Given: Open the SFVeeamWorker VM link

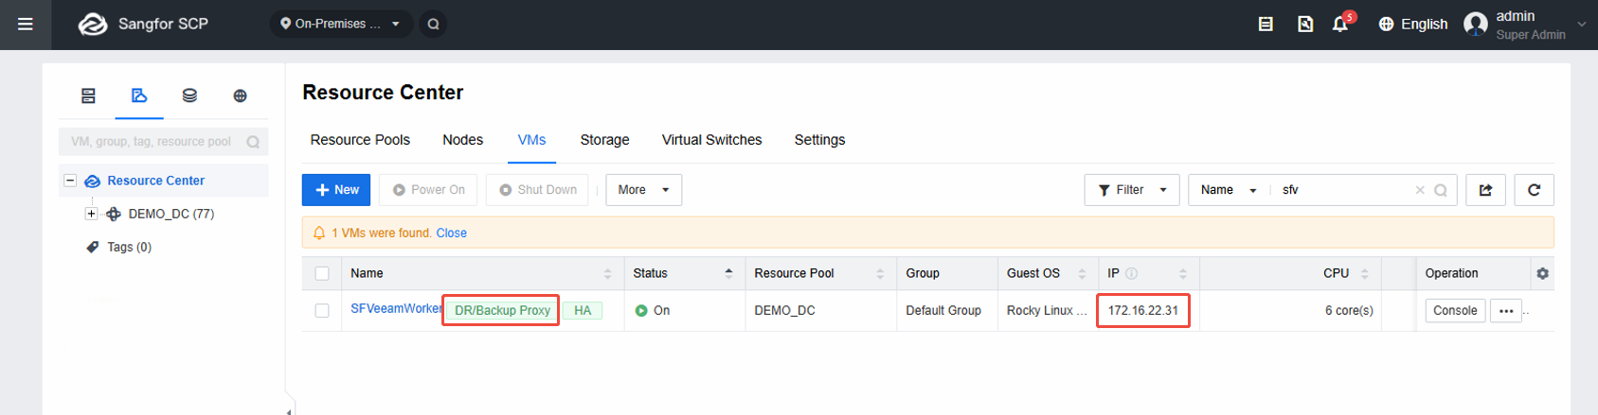Looking at the screenshot, I should click(396, 308).
